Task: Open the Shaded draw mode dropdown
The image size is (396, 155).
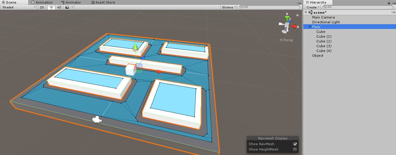Action: click(18, 7)
